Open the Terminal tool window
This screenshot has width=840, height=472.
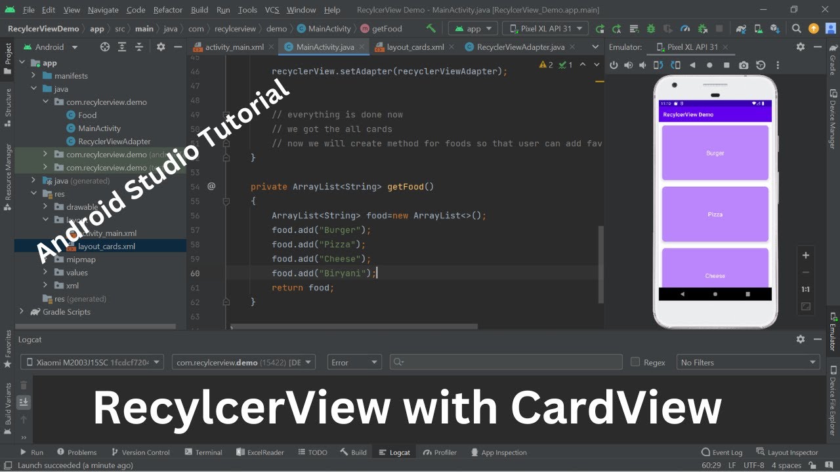[203, 452]
